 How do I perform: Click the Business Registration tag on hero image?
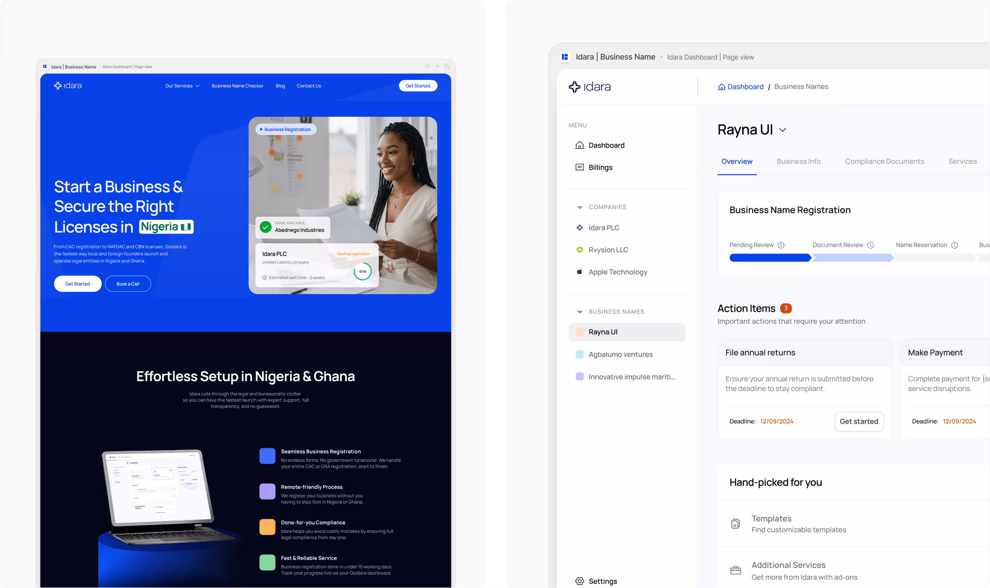(286, 129)
